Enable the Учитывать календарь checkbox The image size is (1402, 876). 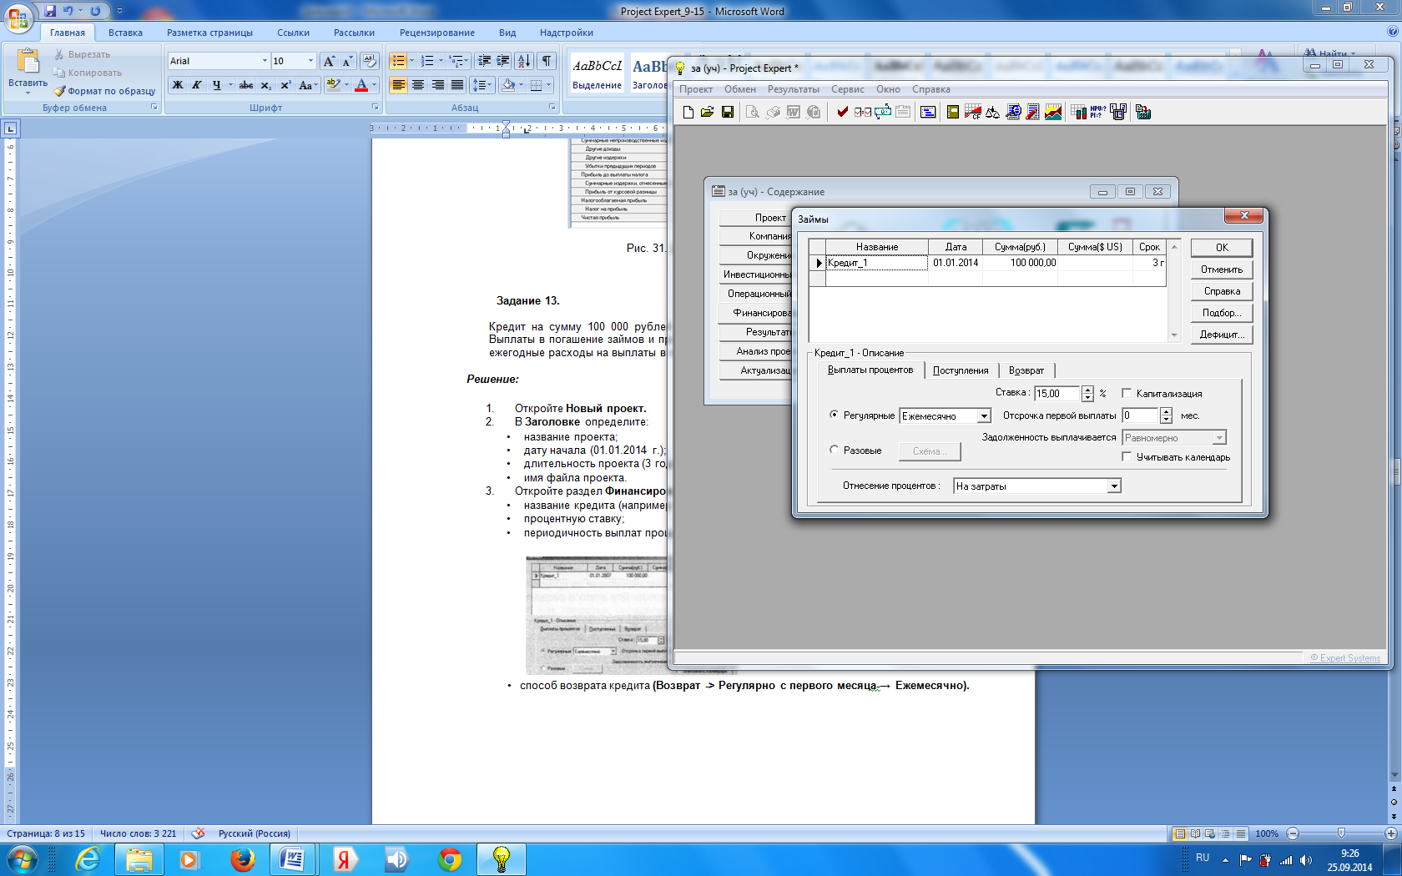[1127, 456]
